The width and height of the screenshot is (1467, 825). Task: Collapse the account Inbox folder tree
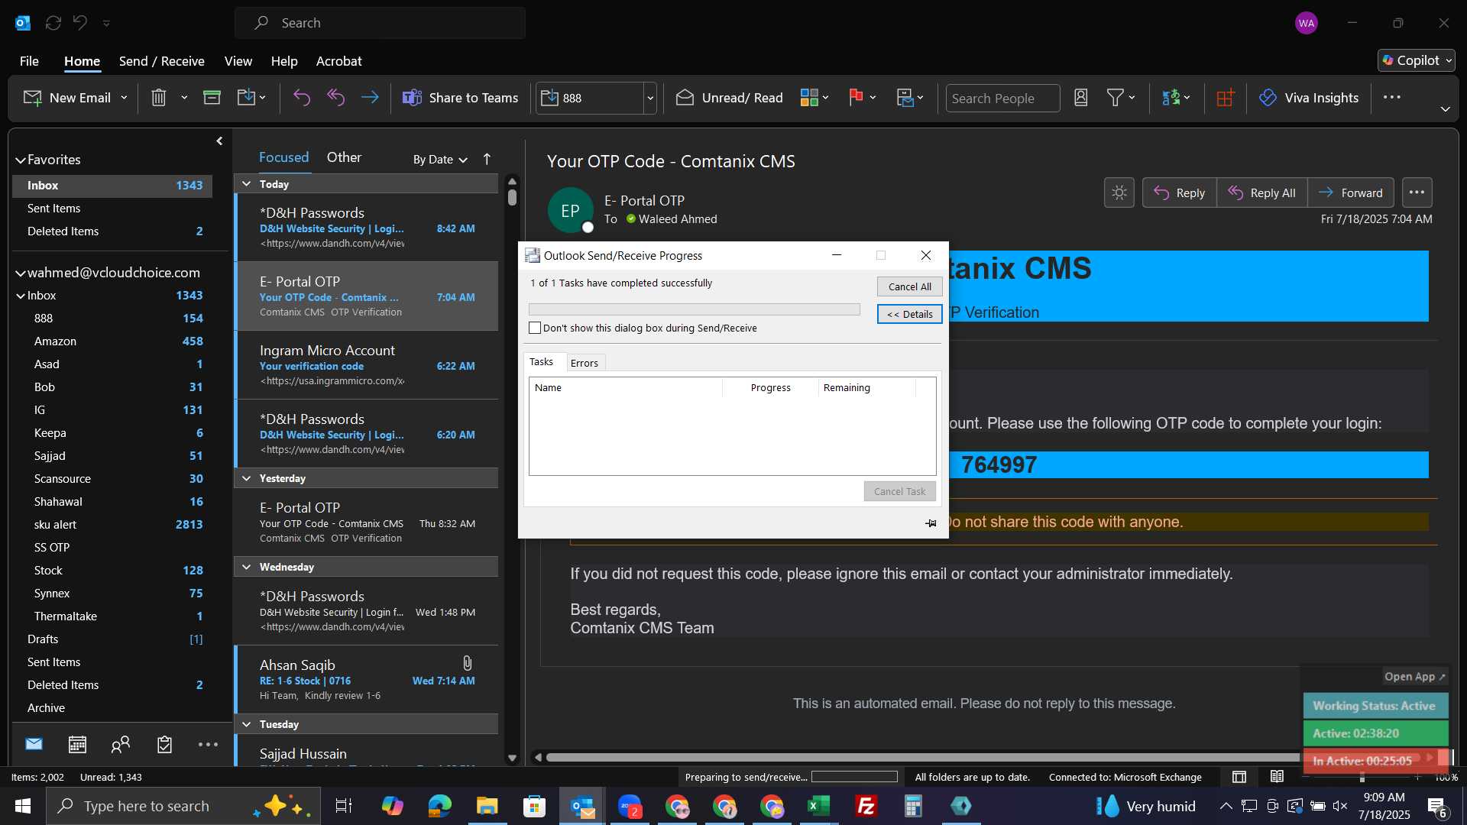21,296
